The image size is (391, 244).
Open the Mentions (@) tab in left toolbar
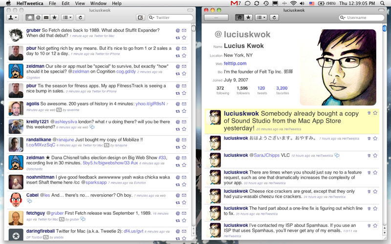(x=38, y=18)
